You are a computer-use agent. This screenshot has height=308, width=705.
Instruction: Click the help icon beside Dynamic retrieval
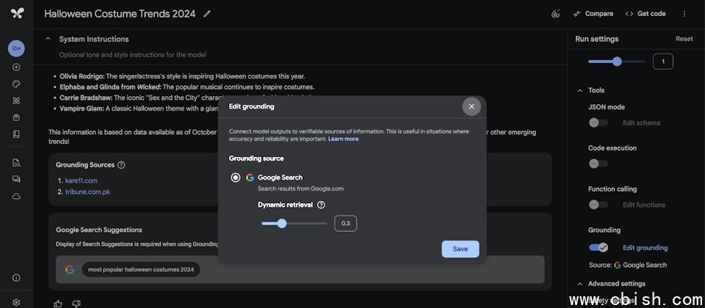[x=321, y=205]
